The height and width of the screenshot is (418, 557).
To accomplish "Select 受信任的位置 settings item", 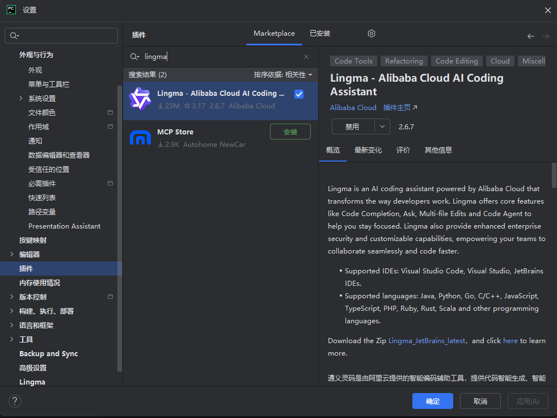I will coord(49,170).
